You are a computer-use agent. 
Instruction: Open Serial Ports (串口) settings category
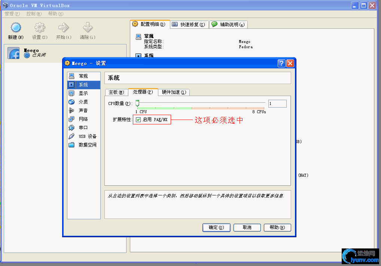point(83,127)
